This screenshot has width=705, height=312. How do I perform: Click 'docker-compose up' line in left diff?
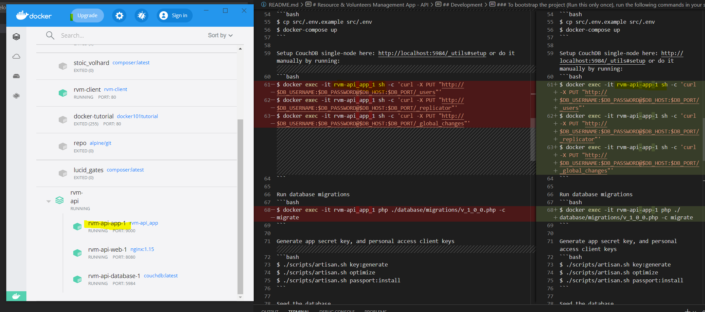[307, 30]
